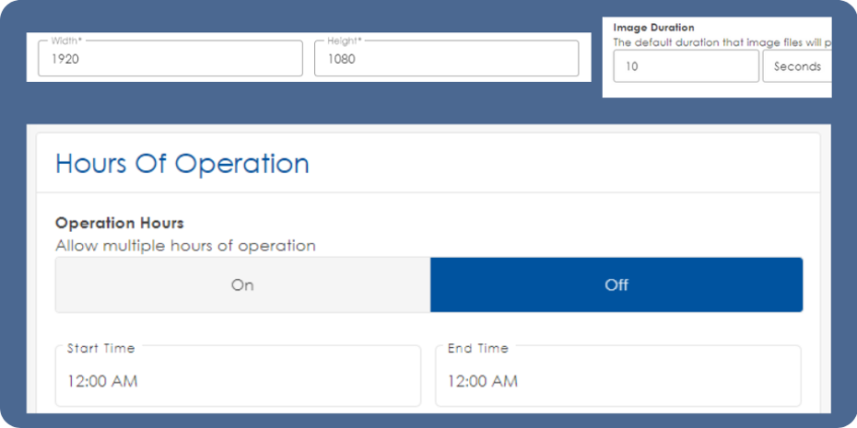Click the Width input field
This screenshot has width=857, height=428.
point(170,59)
